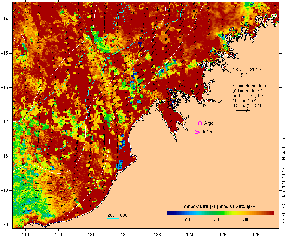
Task: Click the '126' longitude axis label
Action: [256, 234]
